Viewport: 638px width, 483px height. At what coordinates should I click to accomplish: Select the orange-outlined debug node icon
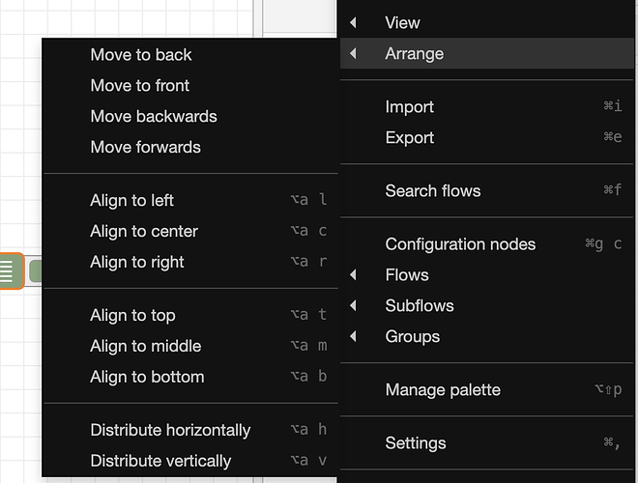[x=11, y=270]
